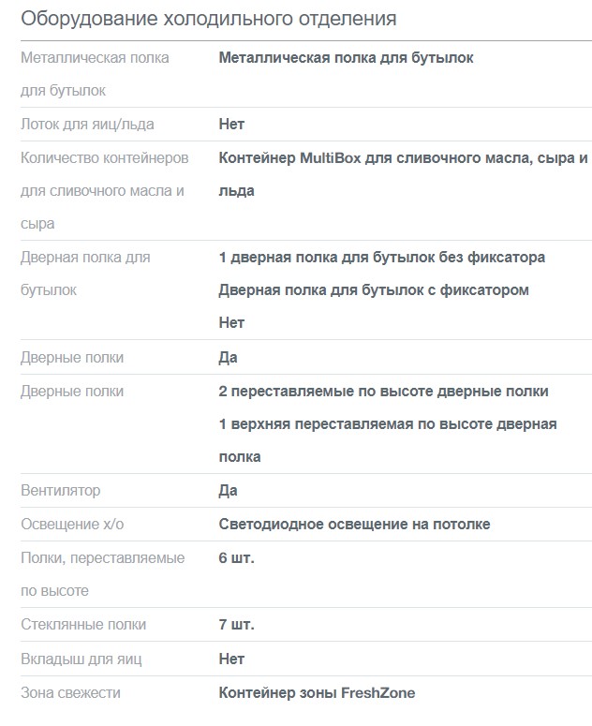Select "Дверная полка для бутылок с фиксатором"
The width and height of the screenshot is (592, 726).
coord(373,289)
